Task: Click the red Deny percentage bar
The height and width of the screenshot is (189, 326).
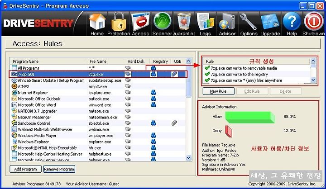Action: tap(229, 131)
